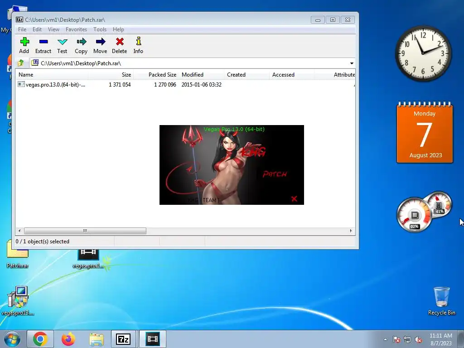Choose the Move toolbar icon

100,45
